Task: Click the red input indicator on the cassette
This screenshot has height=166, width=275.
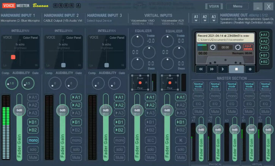Action: 248,46
